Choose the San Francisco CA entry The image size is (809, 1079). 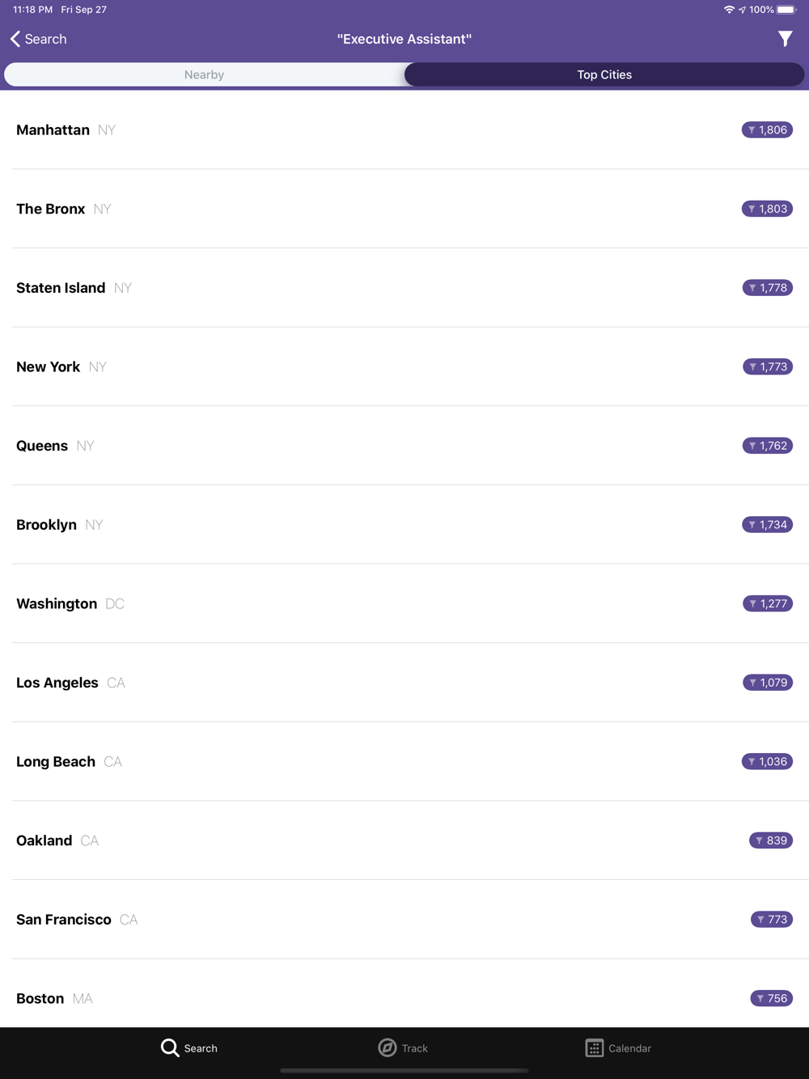(404, 920)
